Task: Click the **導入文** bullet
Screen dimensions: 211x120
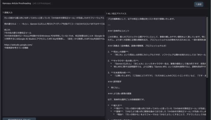Action: click(x=115, y=106)
